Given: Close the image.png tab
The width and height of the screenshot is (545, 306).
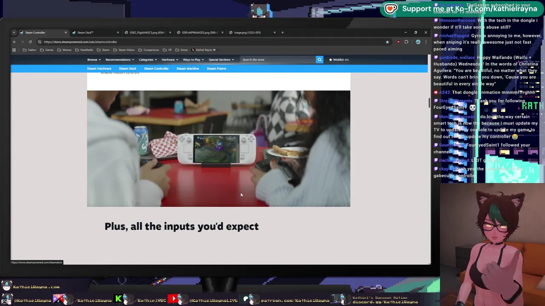Looking at the screenshot, I should pyautogui.click(x=275, y=32).
